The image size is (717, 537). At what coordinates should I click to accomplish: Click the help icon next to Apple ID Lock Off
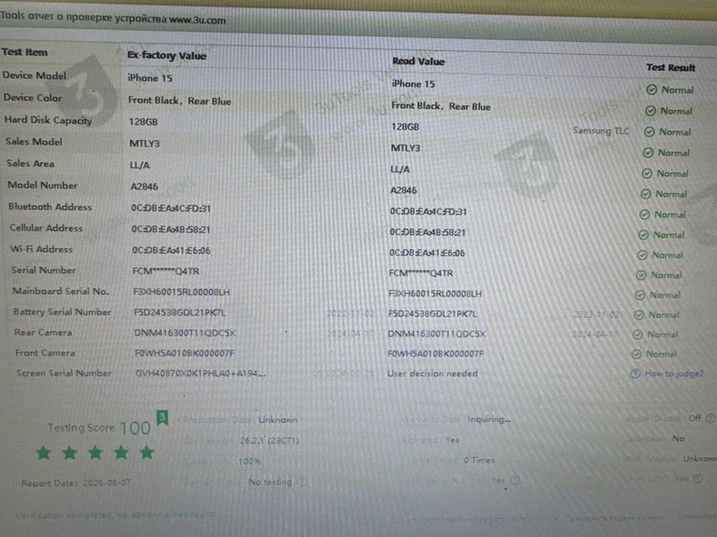coord(710,418)
